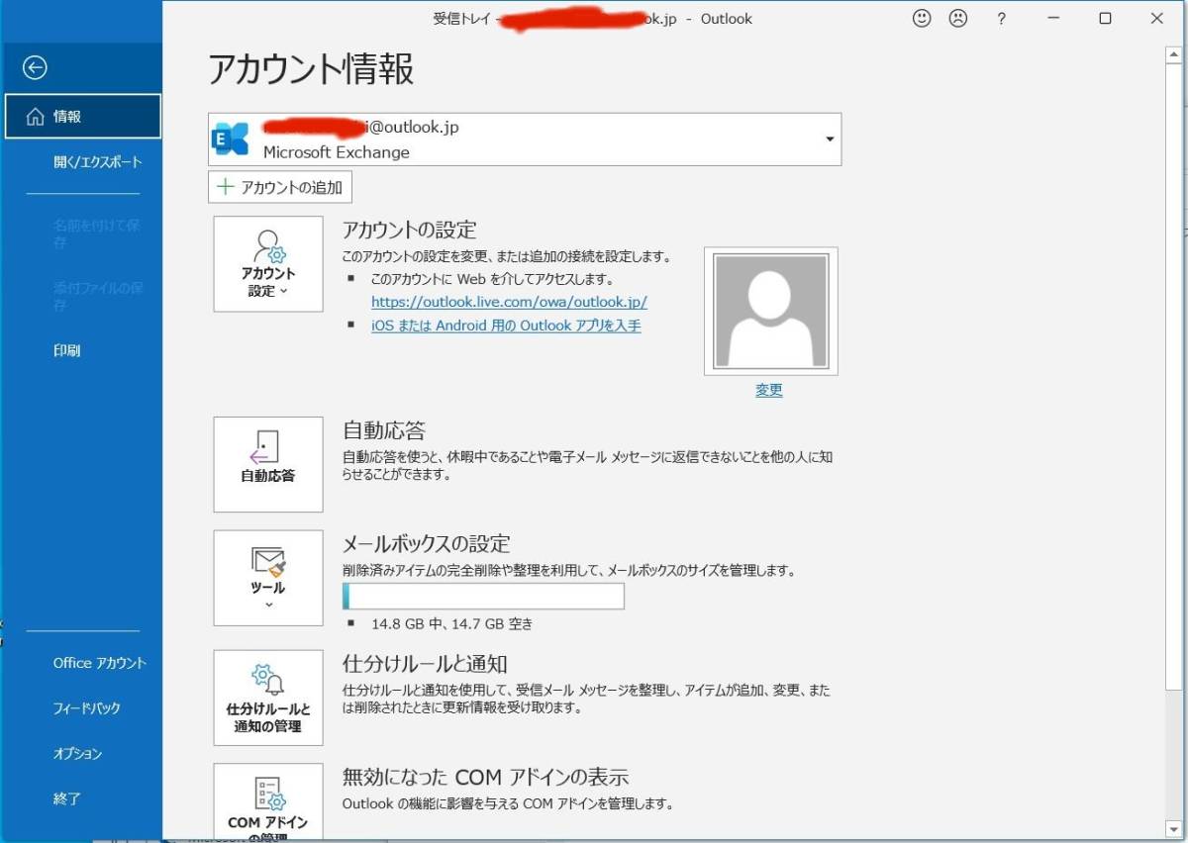Click the home icon beside 情報

36,117
